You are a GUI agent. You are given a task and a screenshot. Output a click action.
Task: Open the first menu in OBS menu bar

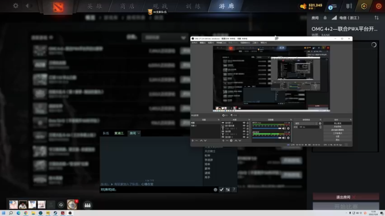194,43
